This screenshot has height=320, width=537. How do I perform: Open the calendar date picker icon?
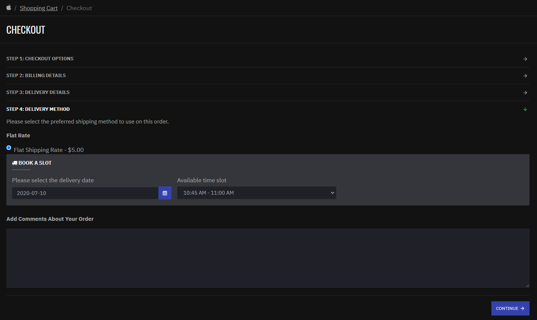(x=165, y=193)
